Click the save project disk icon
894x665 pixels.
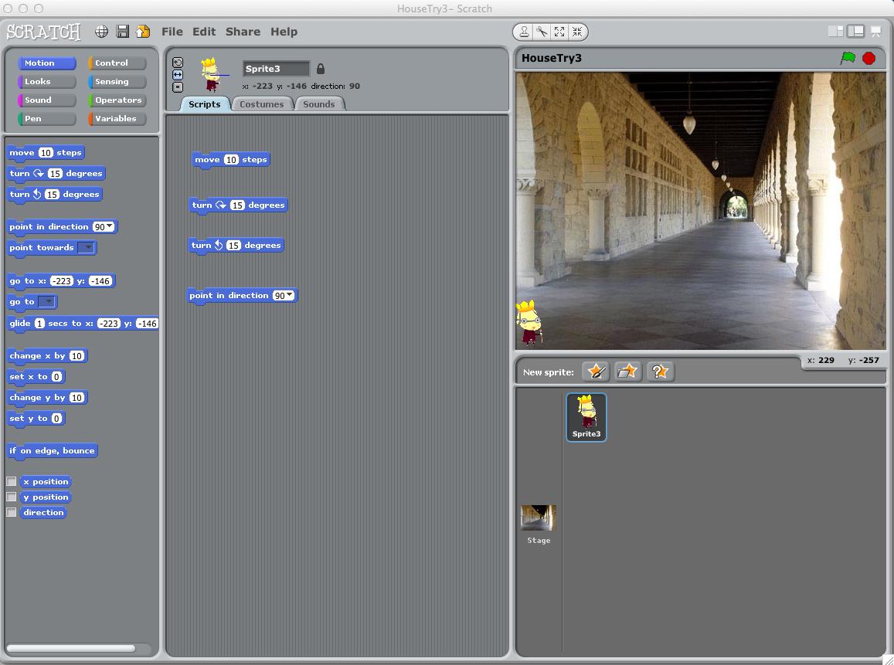[122, 32]
